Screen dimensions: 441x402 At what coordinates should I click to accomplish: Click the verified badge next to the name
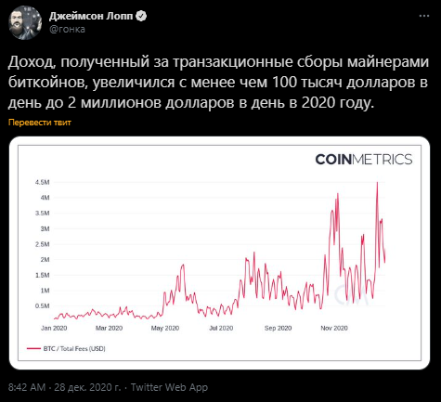click(x=141, y=16)
